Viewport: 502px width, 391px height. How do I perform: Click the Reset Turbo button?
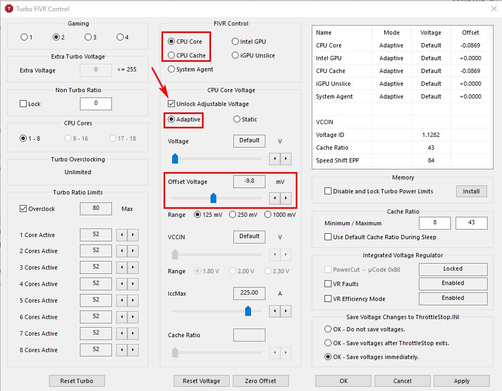[x=77, y=381]
